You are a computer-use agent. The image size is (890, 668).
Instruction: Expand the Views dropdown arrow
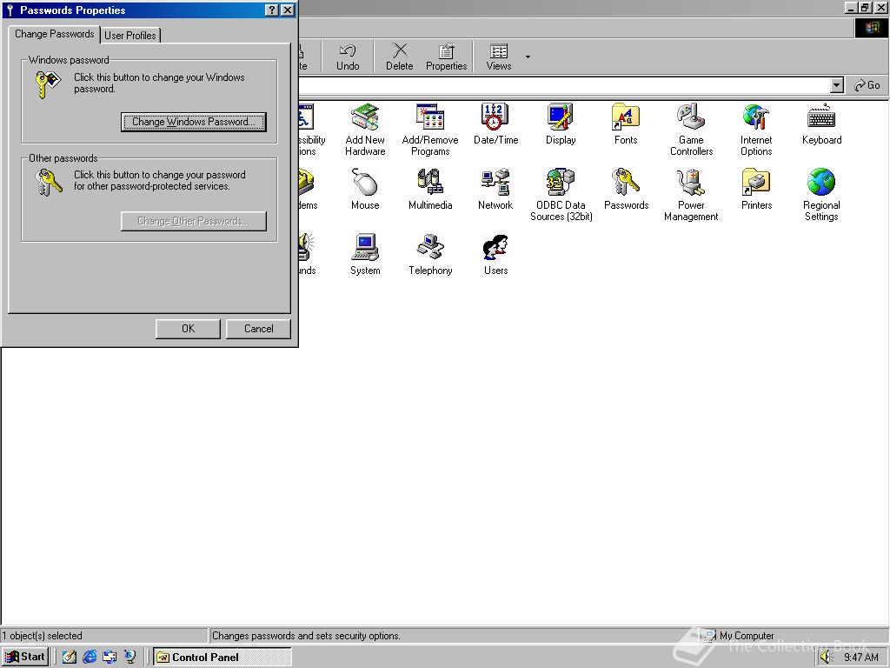[x=528, y=57]
